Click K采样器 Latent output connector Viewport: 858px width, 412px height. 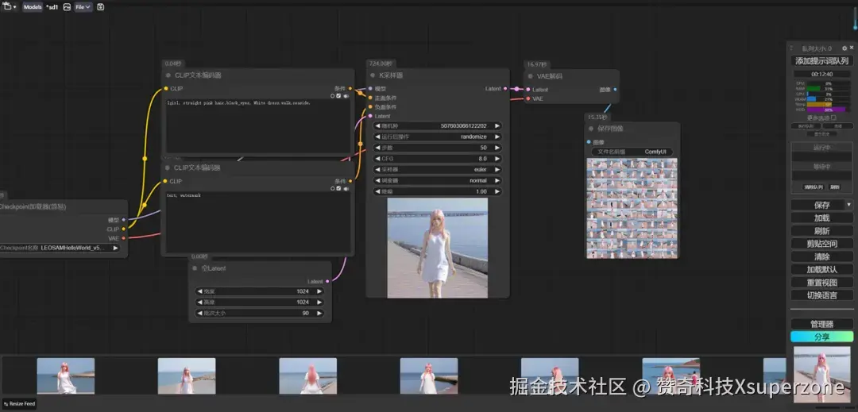(505, 89)
